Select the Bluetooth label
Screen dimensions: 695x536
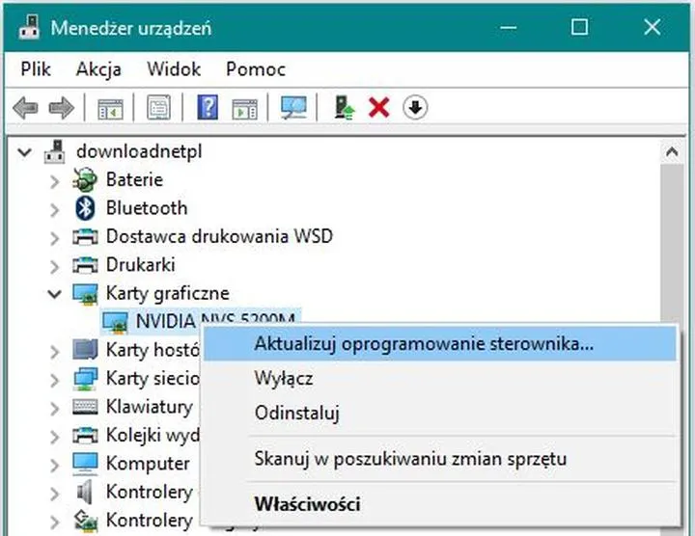tap(147, 208)
